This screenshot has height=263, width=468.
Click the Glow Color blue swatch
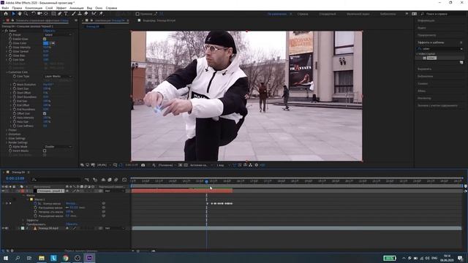pyautogui.click(x=45, y=43)
